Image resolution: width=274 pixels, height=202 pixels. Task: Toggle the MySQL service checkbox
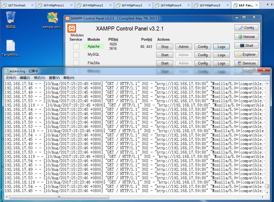[76, 55]
